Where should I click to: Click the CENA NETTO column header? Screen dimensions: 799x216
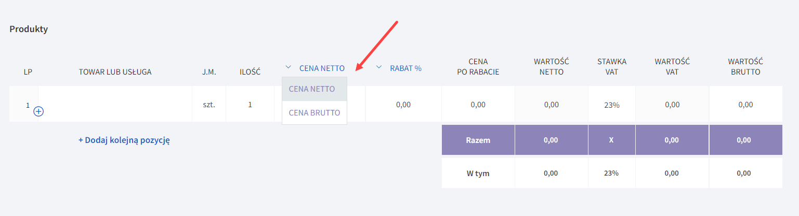[322, 68]
